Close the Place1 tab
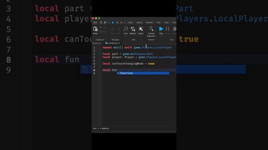This screenshot has width=268, height=150. click(100, 43)
